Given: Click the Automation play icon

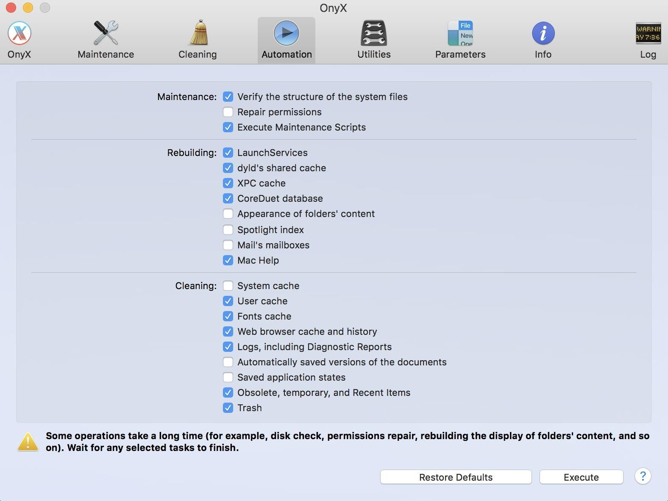Looking at the screenshot, I should tap(287, 33).
